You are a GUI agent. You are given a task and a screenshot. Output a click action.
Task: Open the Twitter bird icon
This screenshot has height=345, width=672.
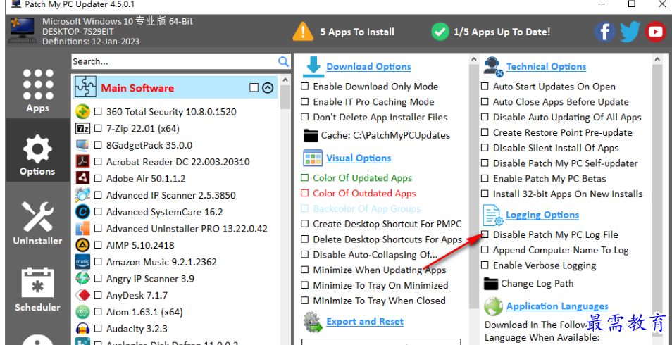pyautogui.click(x=630, y=32)
